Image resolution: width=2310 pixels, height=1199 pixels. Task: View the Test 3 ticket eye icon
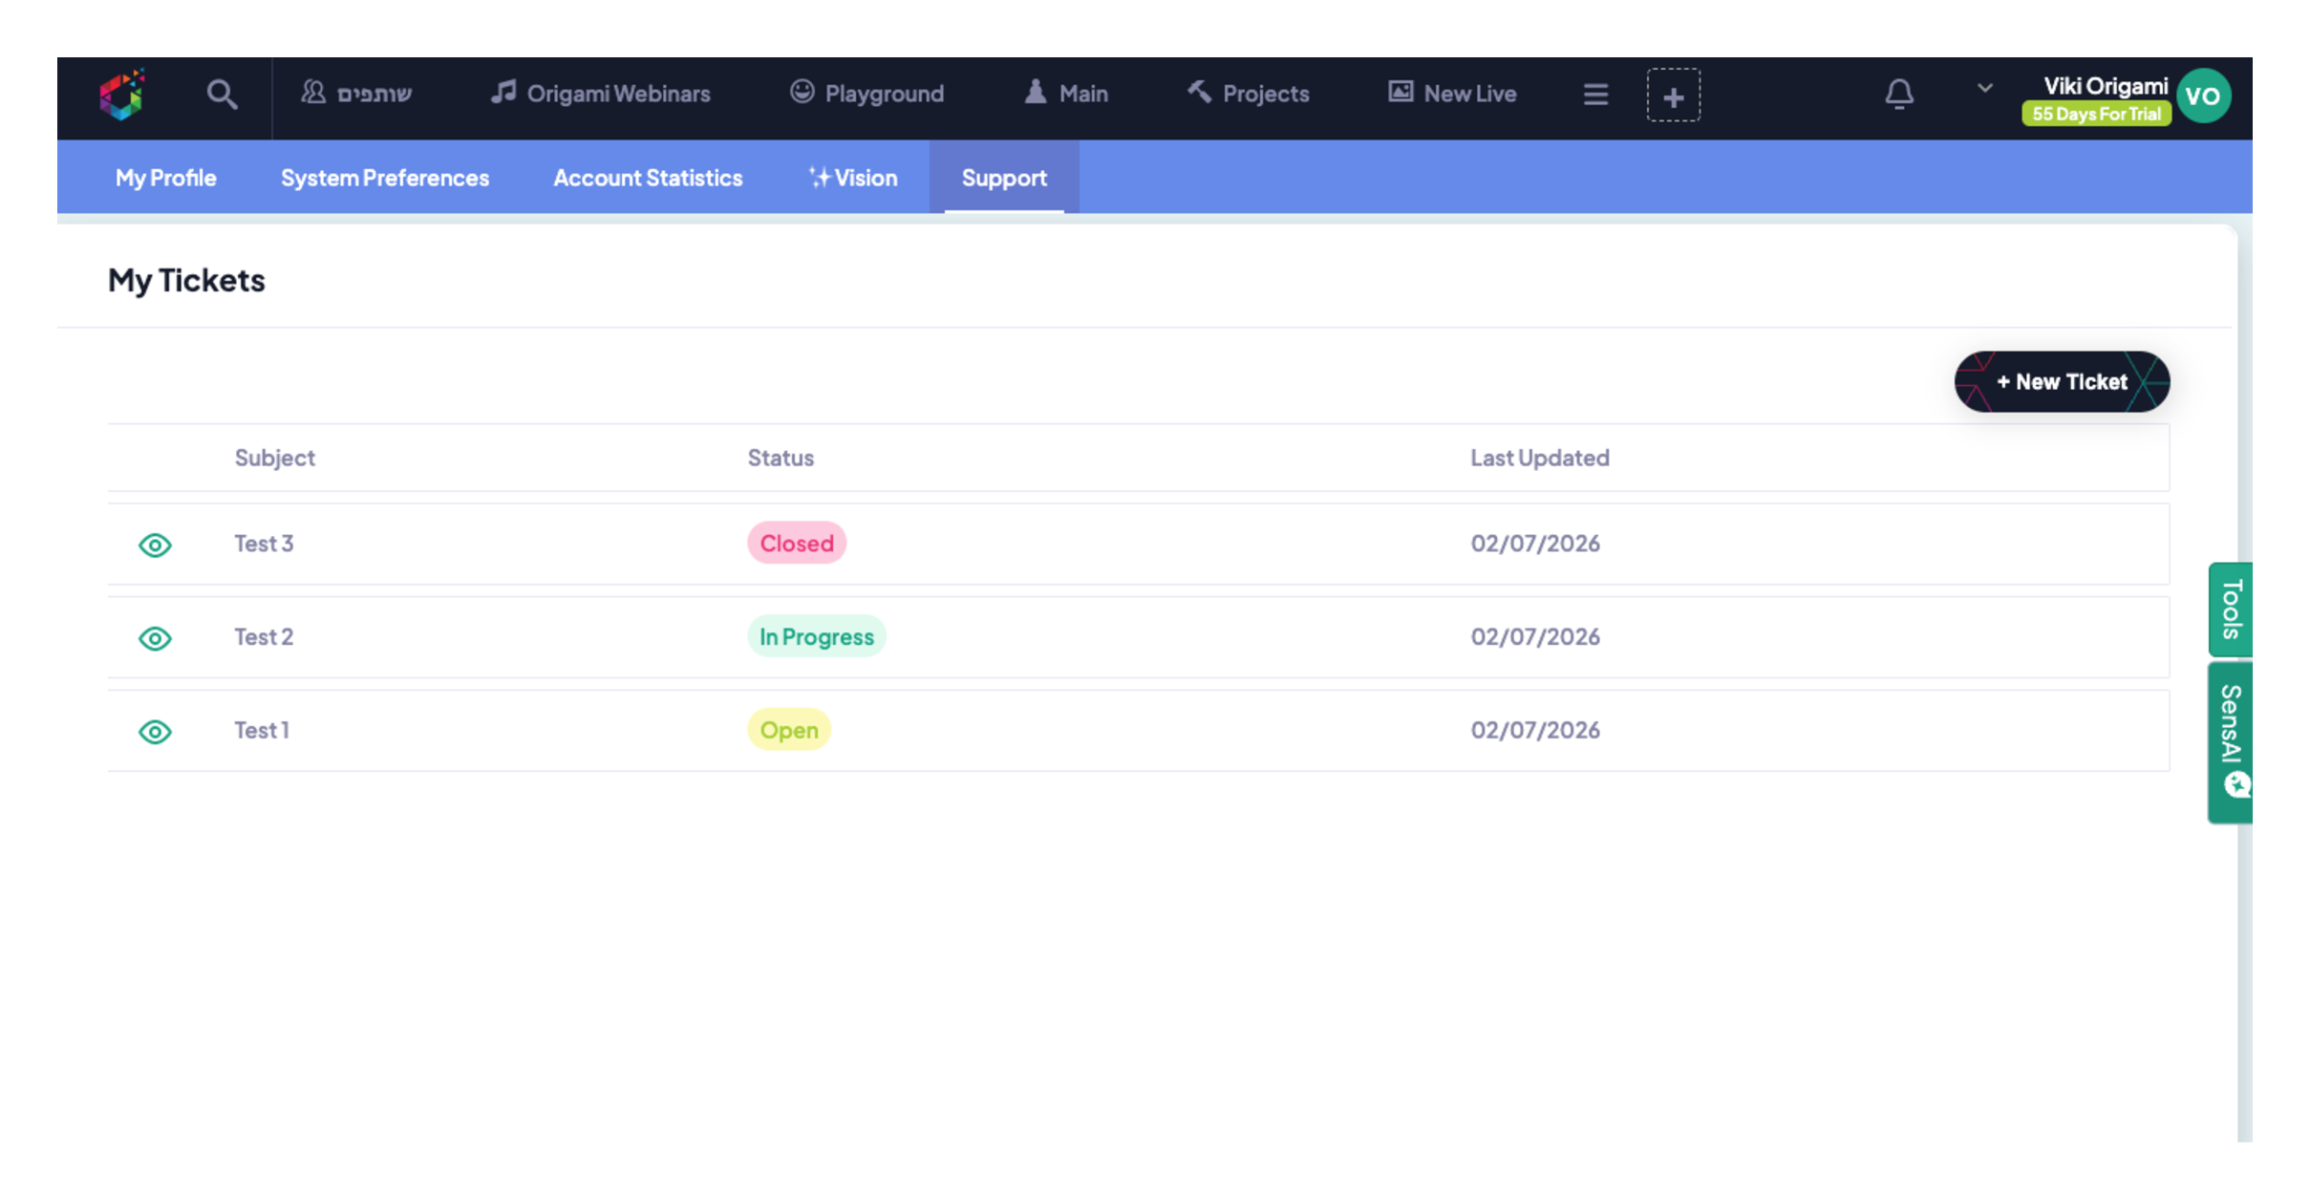coord(155,545)
